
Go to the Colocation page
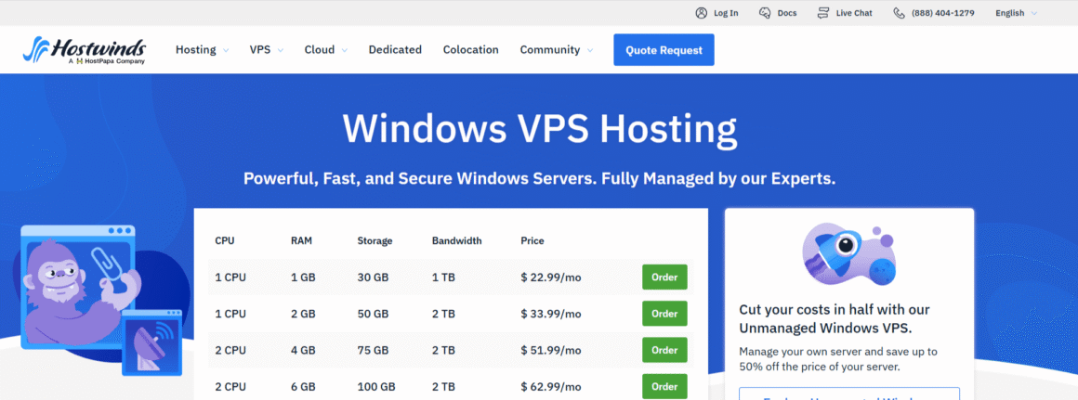[471, 50]
